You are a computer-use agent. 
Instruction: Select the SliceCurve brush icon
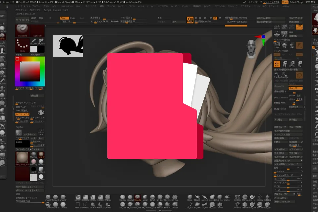pos(93,205)
